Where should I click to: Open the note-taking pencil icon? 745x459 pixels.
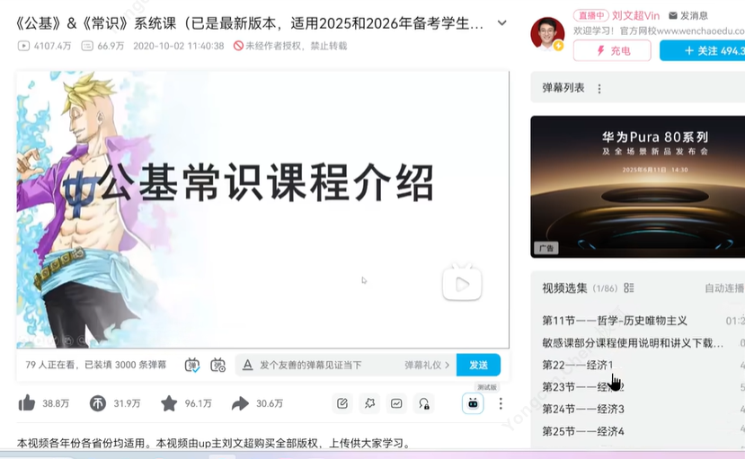pos(342,403)
